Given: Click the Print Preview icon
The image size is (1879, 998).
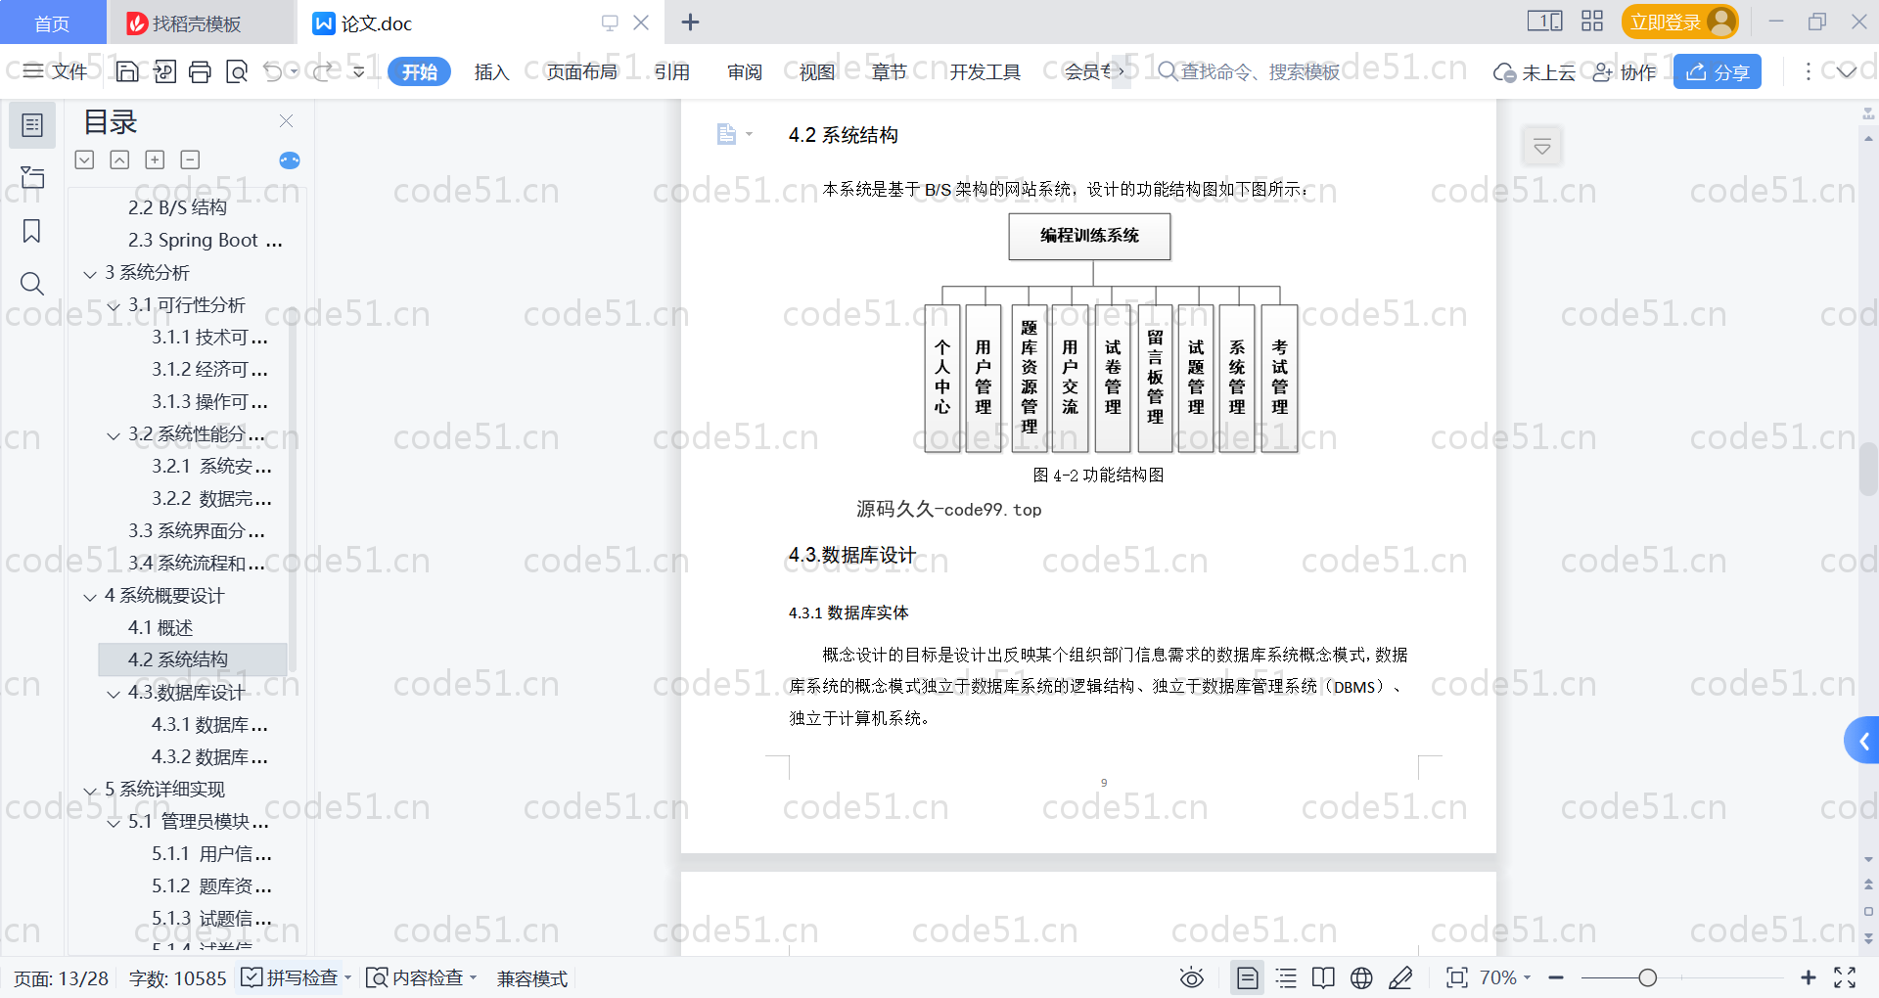Looking at the screenshot, I should pyautogui.click(x=237, y=71).
